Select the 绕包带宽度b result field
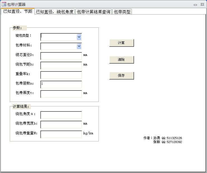 pyautogui.click(x=61, y=124)
